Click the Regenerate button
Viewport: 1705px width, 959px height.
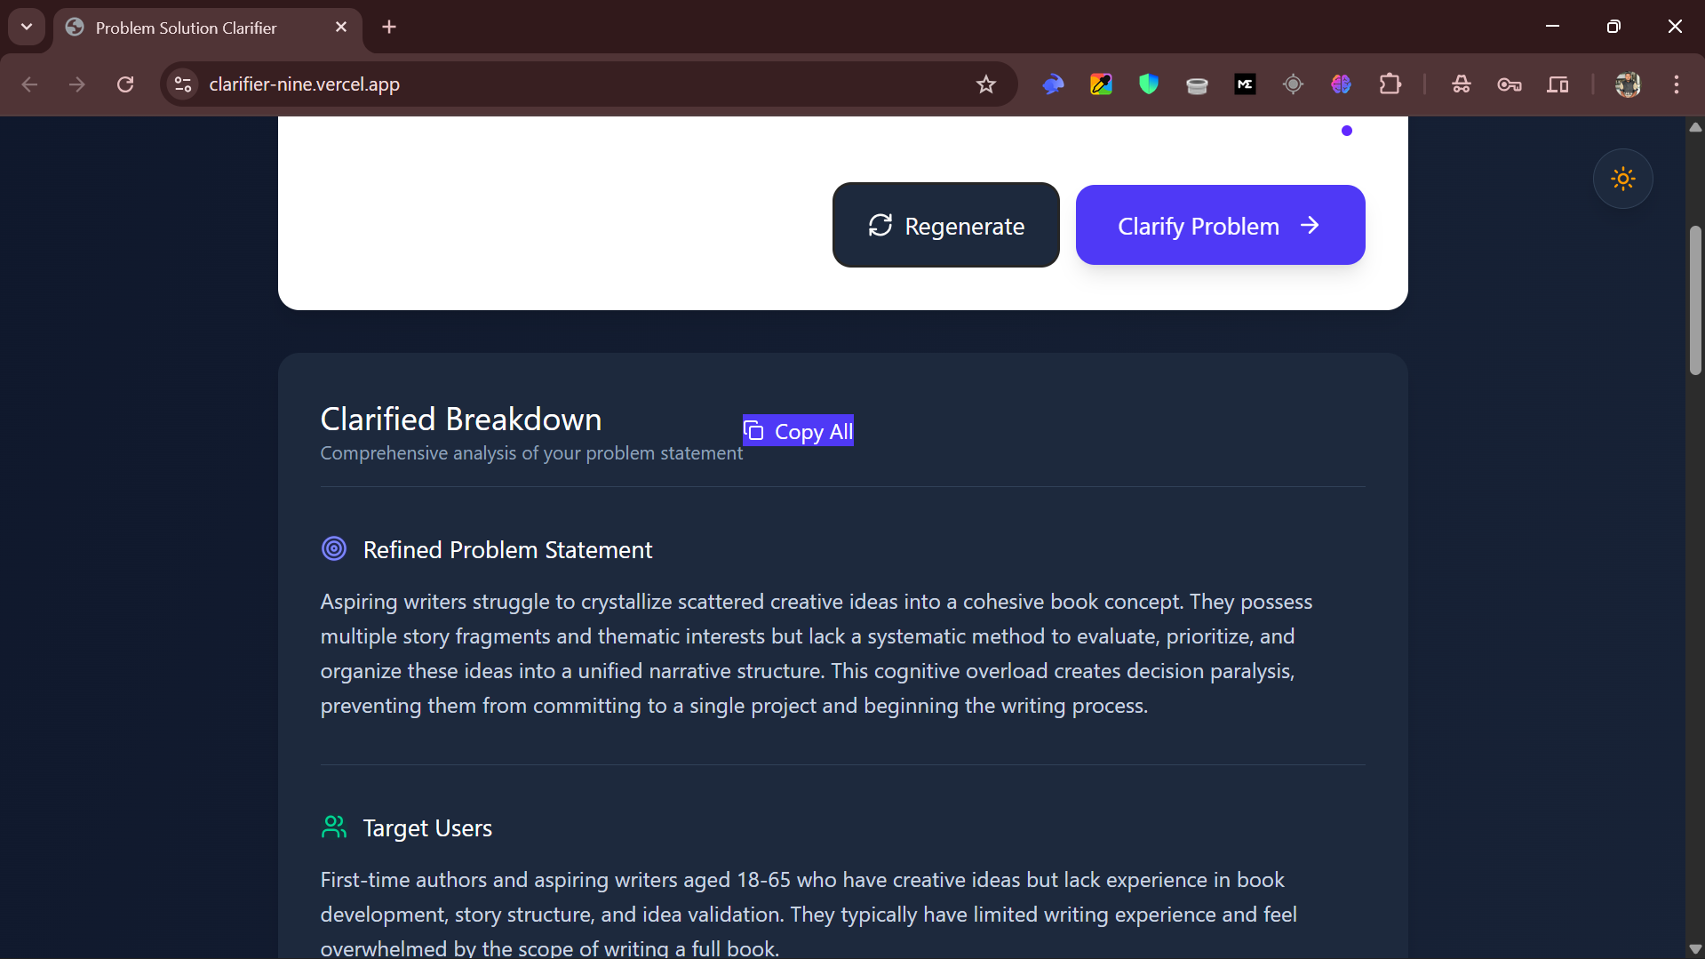tap(945, 226)
